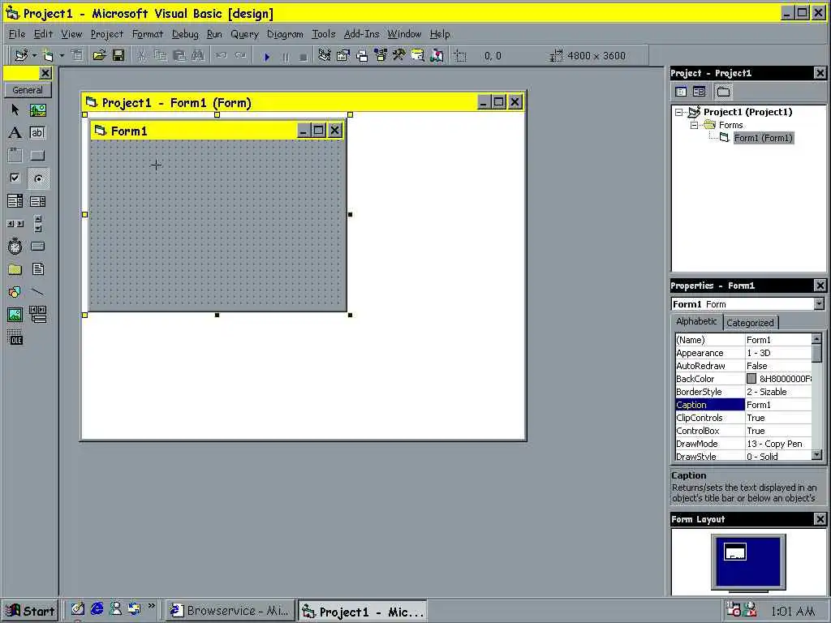
Task: Select the Image control tool
Action: click(15, 315)
